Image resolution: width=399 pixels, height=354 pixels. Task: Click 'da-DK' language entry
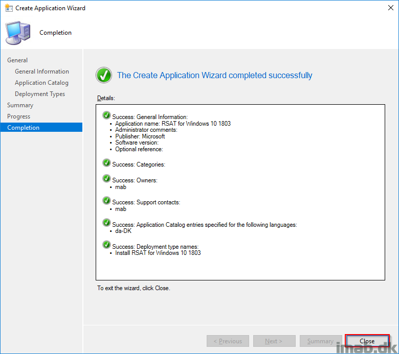[123, 231]
